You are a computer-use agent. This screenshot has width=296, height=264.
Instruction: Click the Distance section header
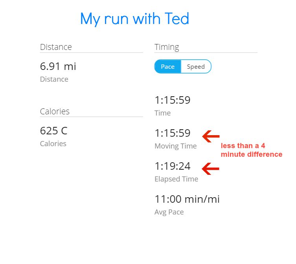point(56,47)
